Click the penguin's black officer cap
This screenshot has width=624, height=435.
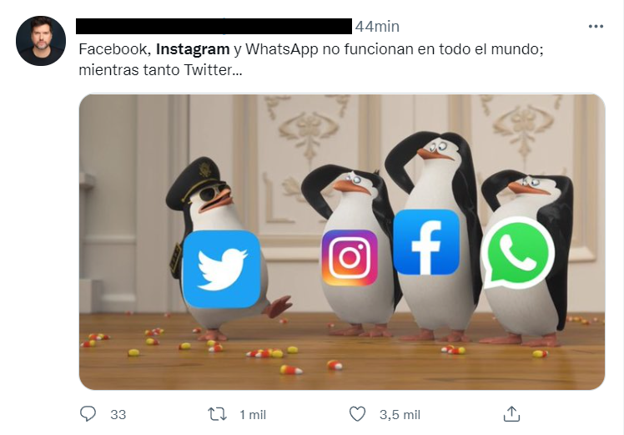(194, 183)
